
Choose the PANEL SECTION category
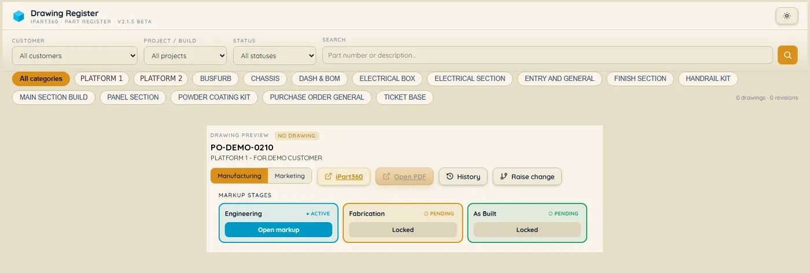pyautogui.click(x=133, y=97)
